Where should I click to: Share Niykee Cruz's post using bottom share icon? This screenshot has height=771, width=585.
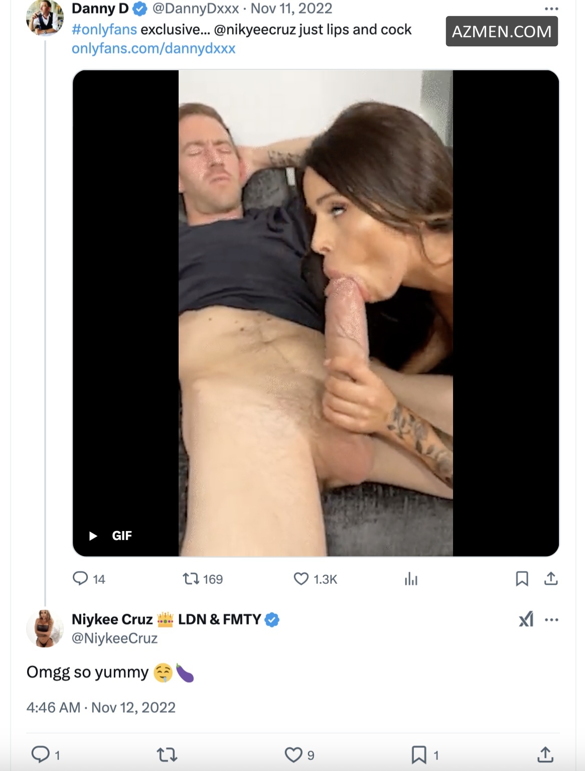(545, 754)
